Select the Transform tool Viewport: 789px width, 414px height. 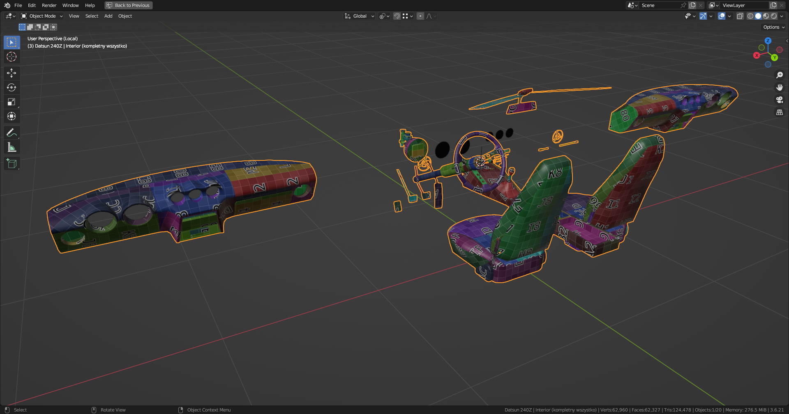coord(12,116)
